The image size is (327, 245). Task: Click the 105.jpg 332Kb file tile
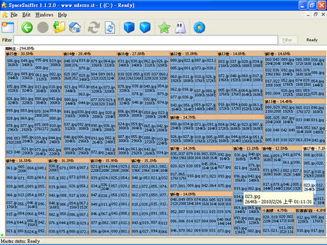coord(13,88)
